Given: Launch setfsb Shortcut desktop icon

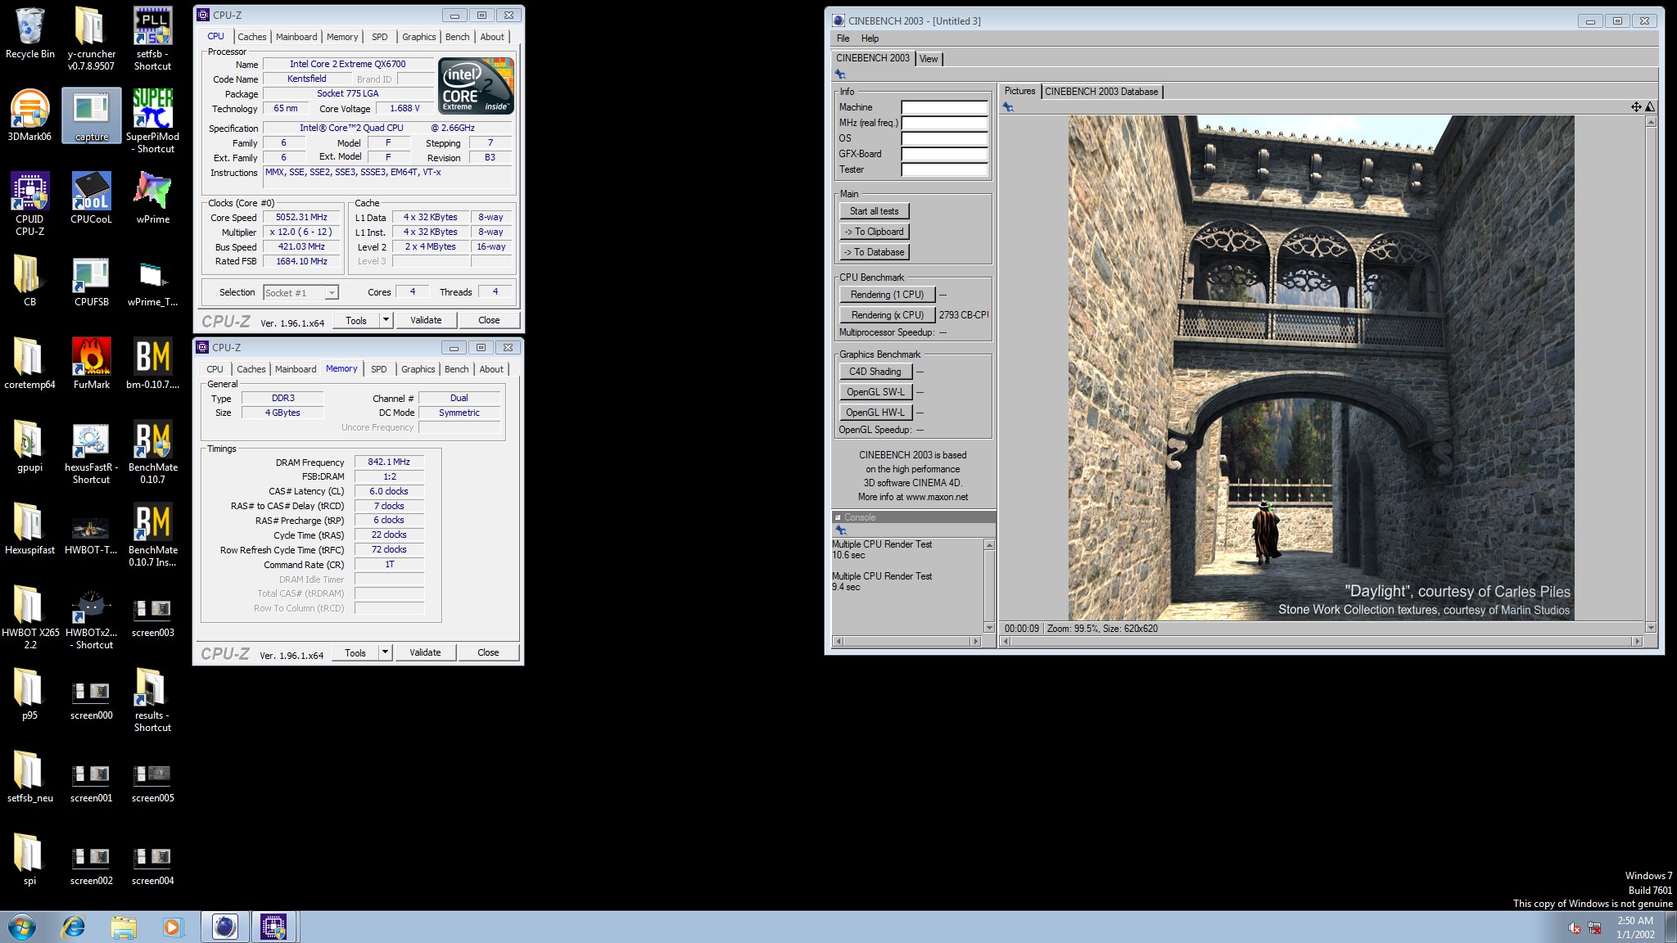Looking at the screenshot, I should pos(152,37).
